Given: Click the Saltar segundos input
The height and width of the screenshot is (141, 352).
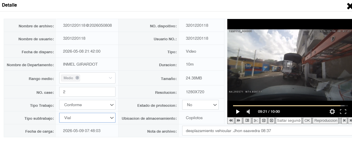Looking at the screenshot, I should click(x=288, y=121).
